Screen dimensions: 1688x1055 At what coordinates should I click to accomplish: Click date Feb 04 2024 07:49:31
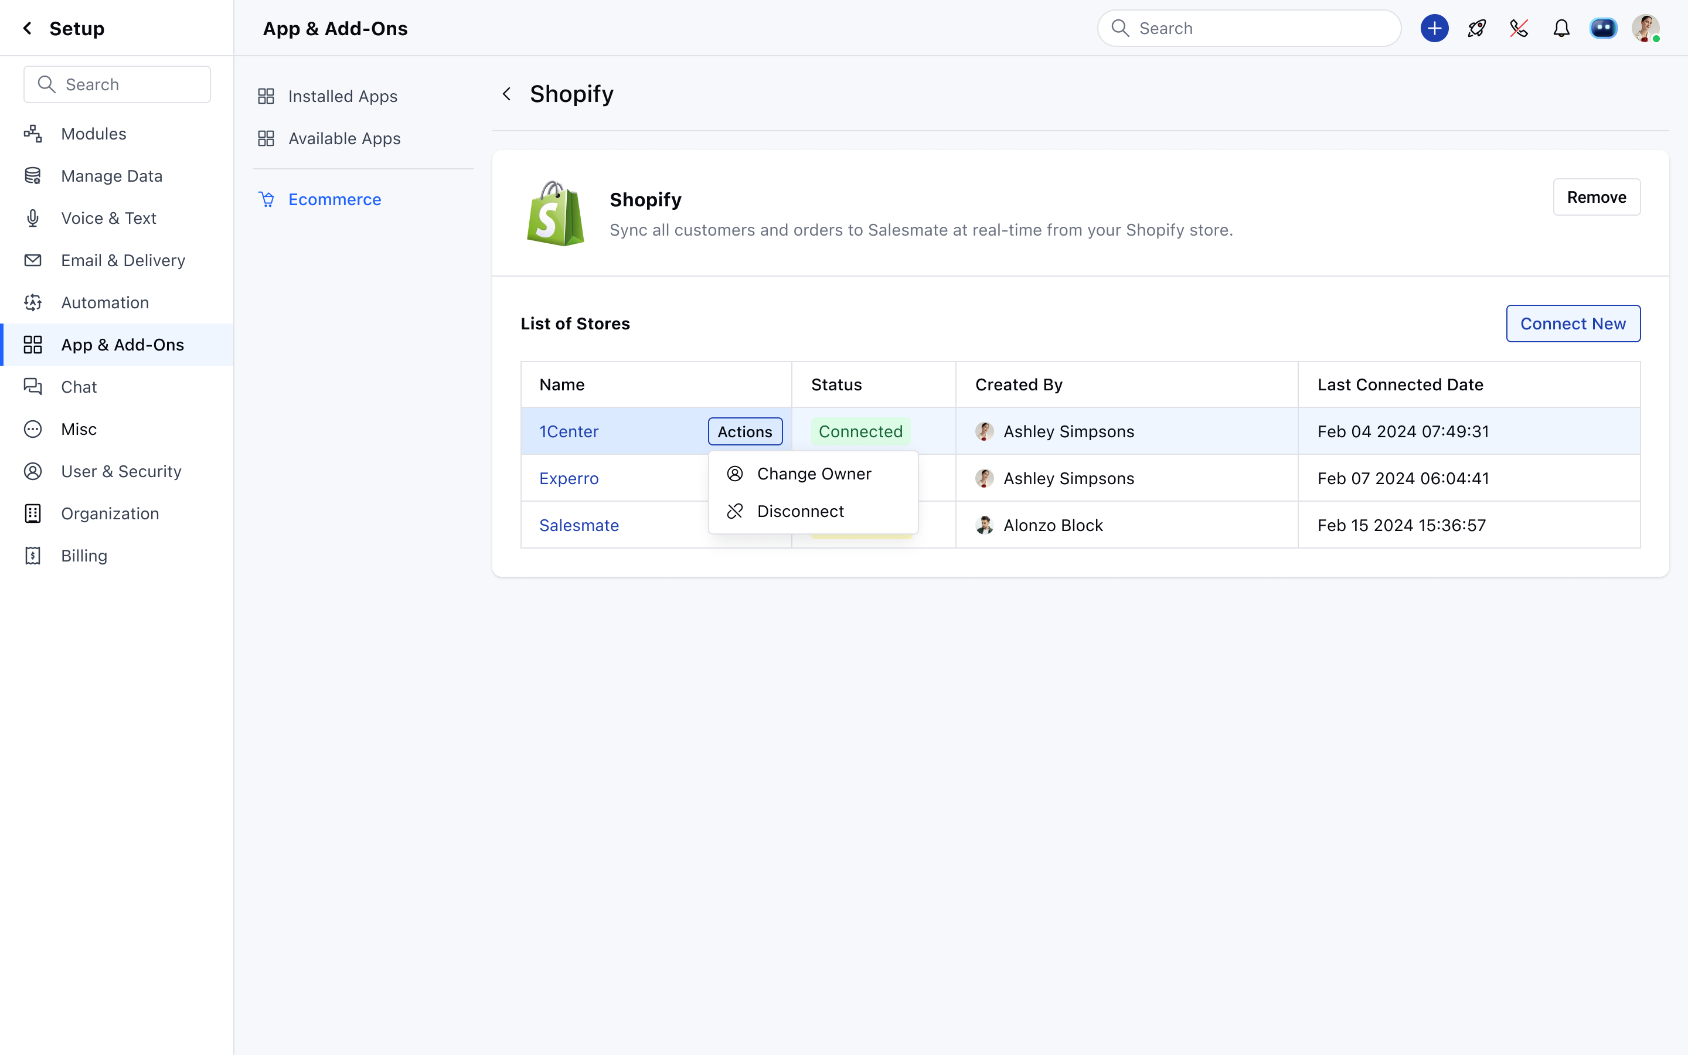(x=1403, y=431)
